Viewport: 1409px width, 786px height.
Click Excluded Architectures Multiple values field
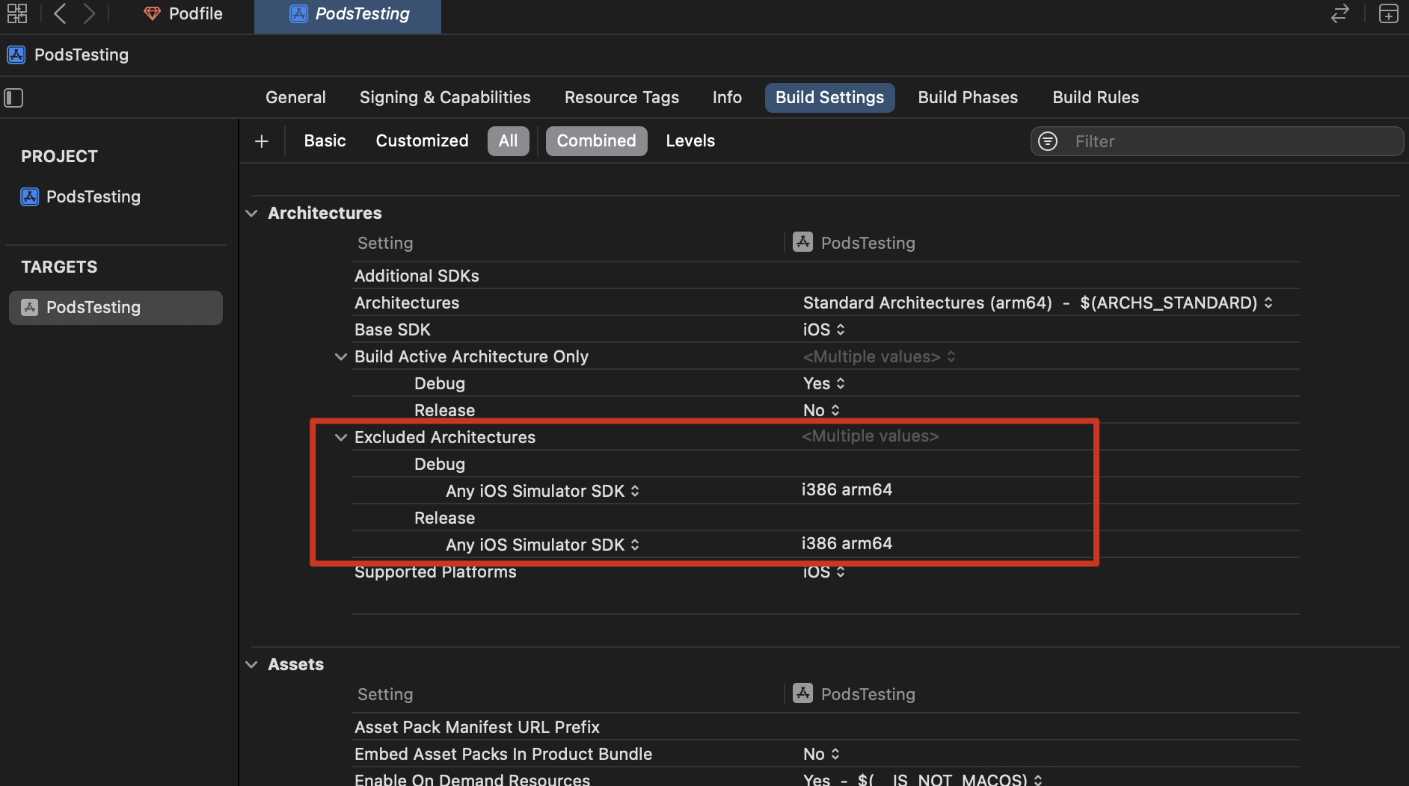[x=870, y=436]
